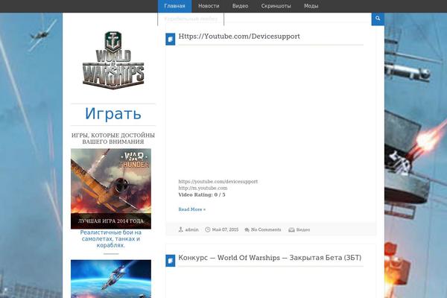Open the Скриншоты menu item
This screenshot has height=298, width=447.
[276, 6]
